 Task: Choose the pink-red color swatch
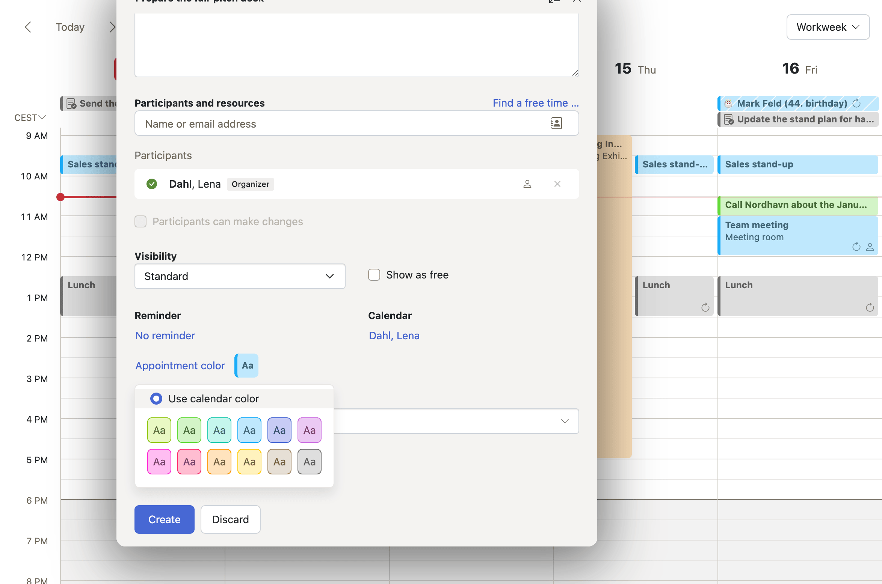point(189,462)
